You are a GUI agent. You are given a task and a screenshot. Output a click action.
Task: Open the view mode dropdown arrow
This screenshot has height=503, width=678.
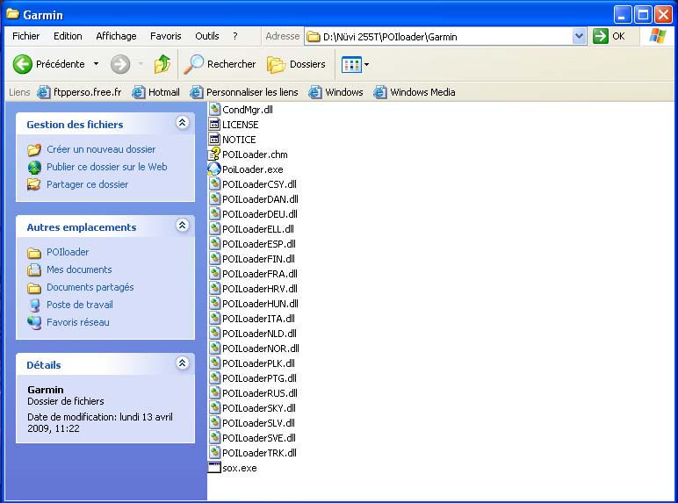[x=367, y=65]
